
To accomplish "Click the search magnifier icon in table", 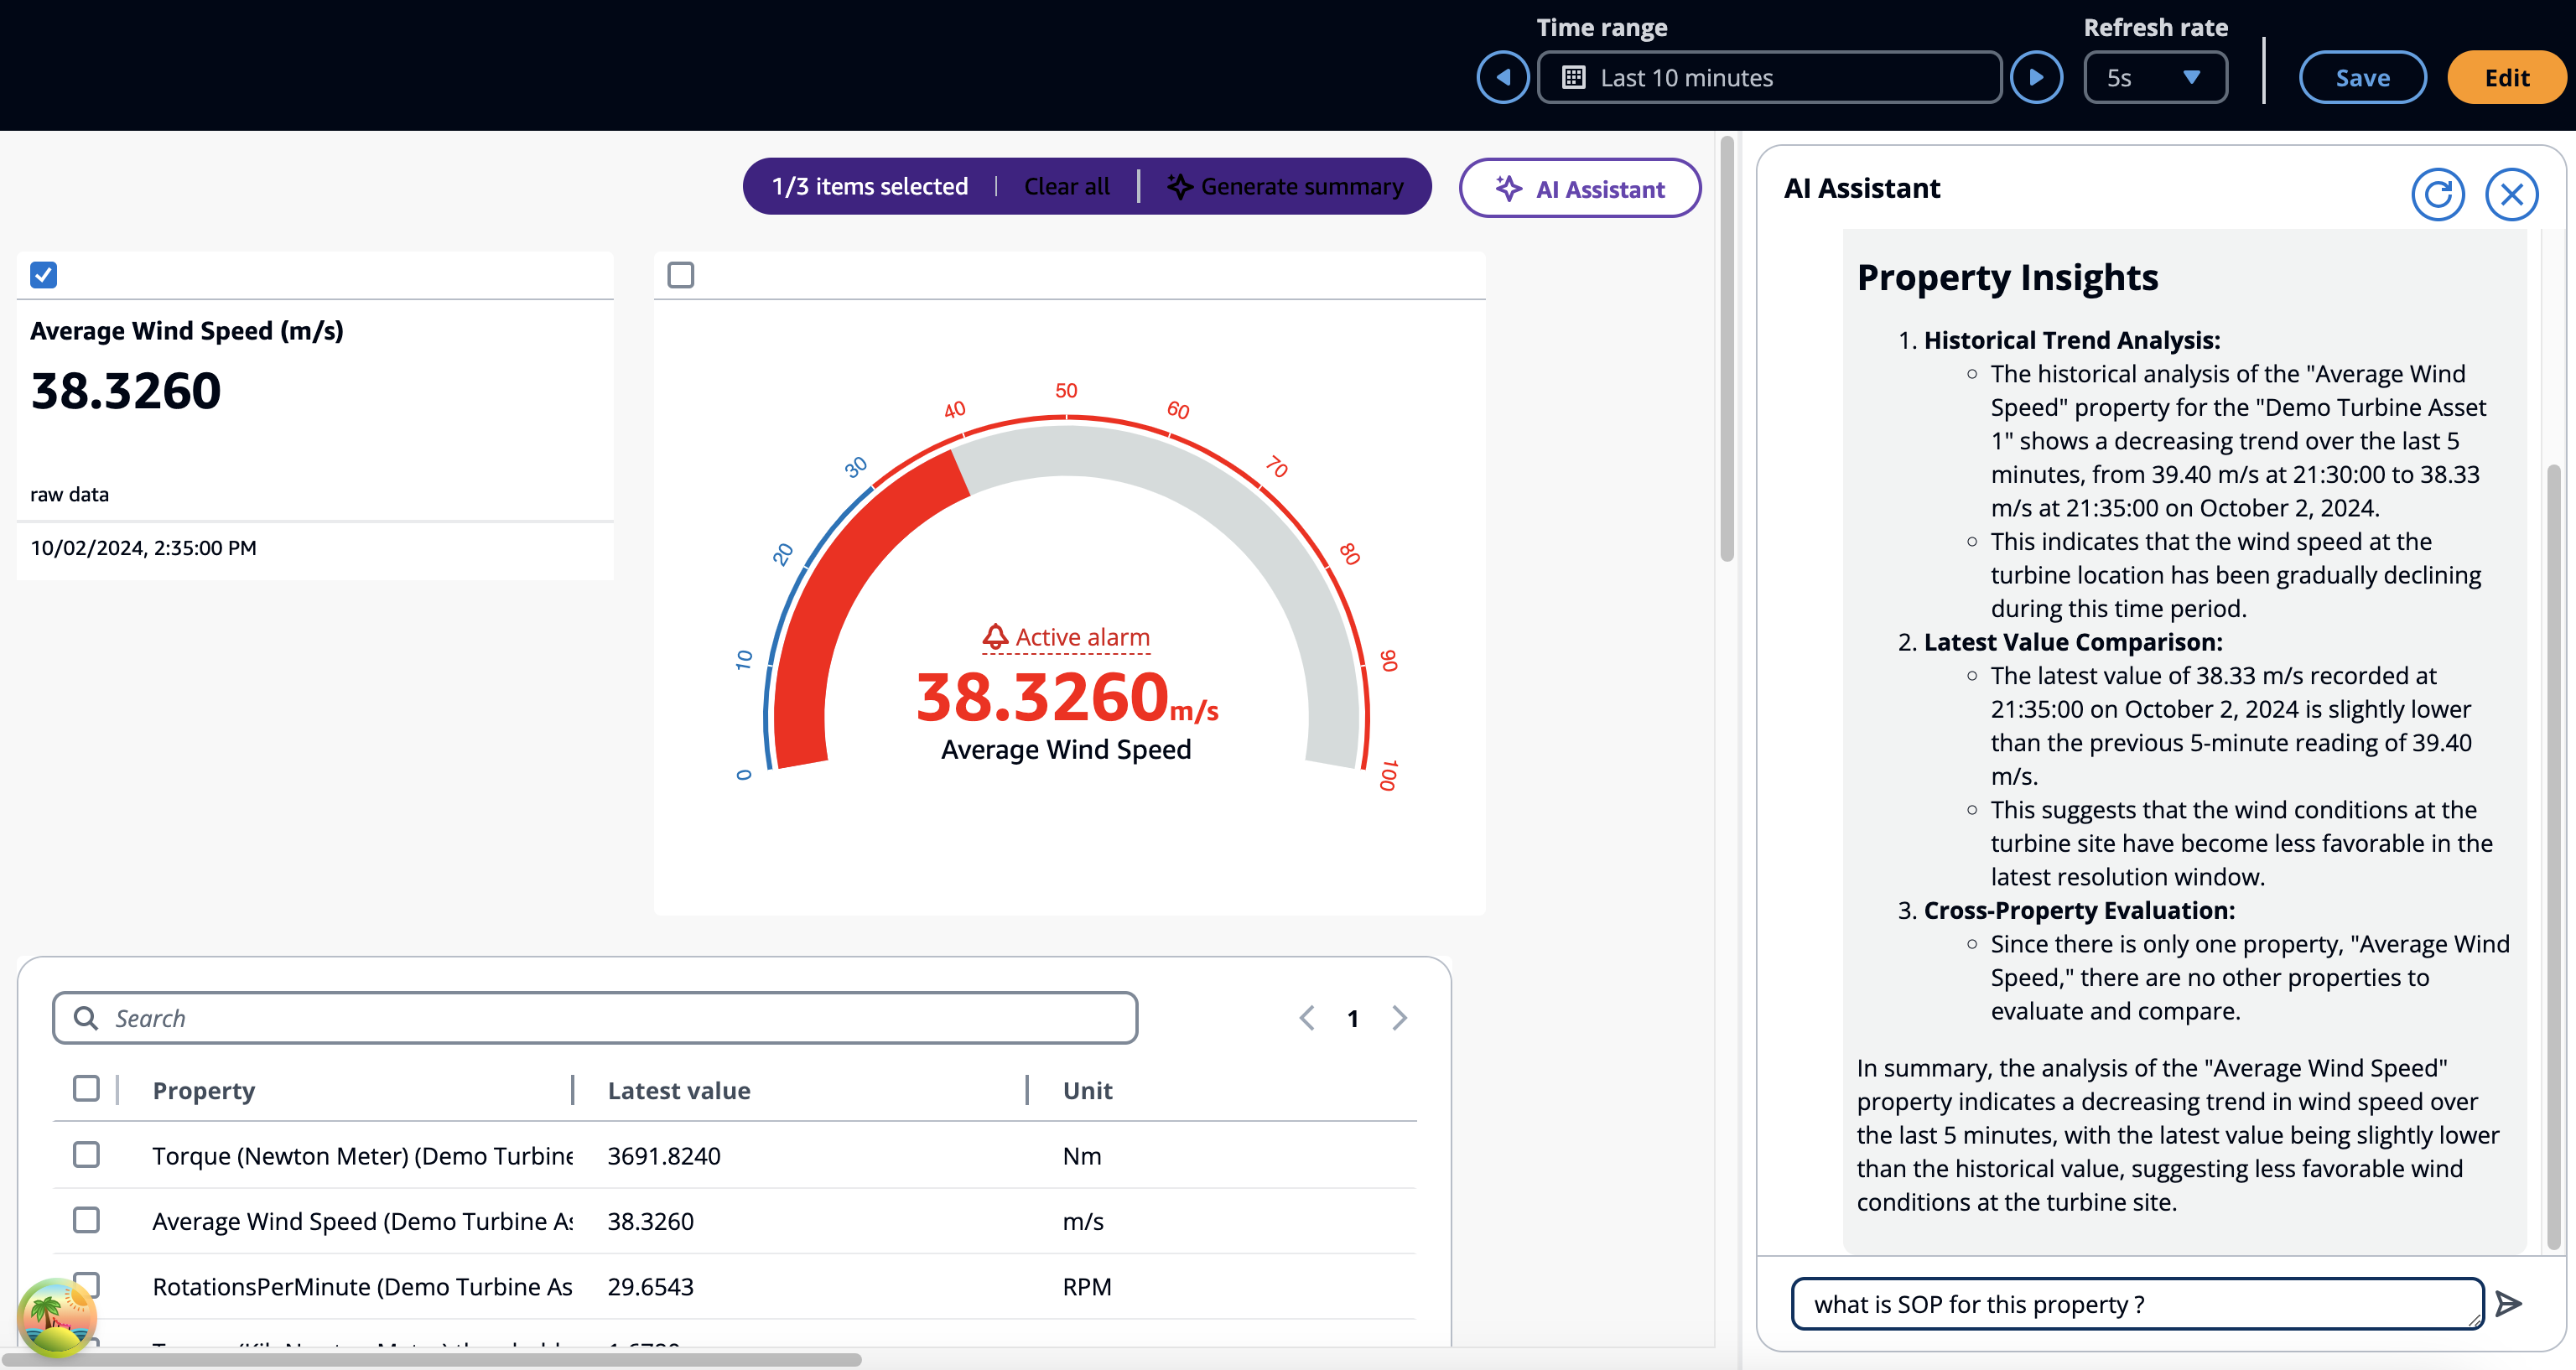I will pos(87,1018).
